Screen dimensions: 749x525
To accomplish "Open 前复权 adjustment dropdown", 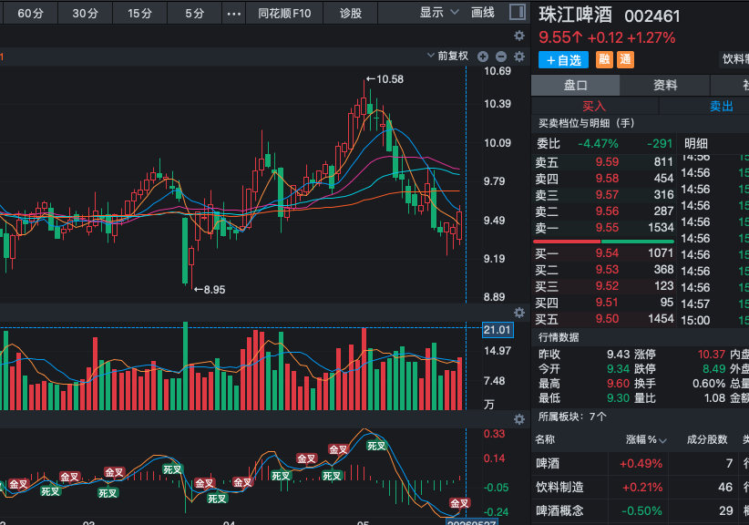I will coord(448,56).
